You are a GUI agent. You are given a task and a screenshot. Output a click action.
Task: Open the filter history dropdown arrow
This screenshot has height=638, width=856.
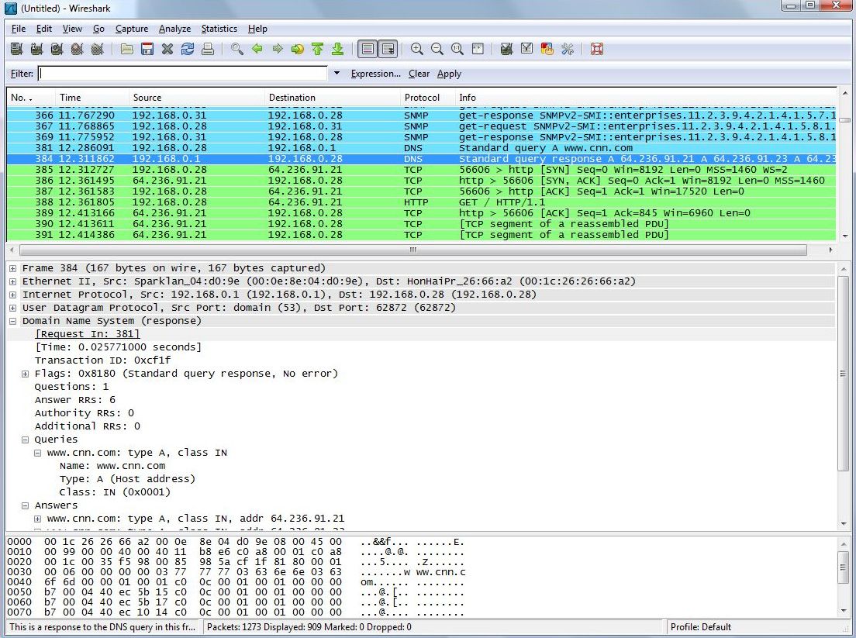pyautogui.click(x=337, y=73)
